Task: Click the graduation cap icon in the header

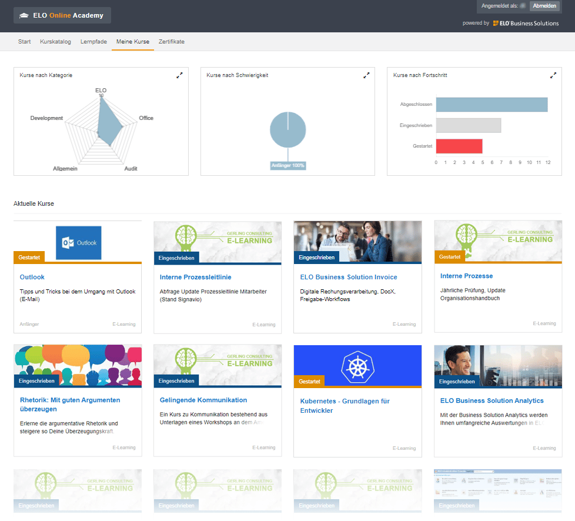Action: click(x=24, y=15)
